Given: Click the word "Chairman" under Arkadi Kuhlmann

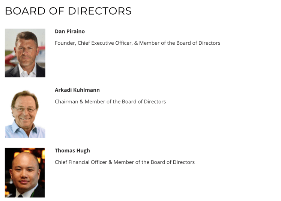Looking at the screenshot, I should point(66,101).
